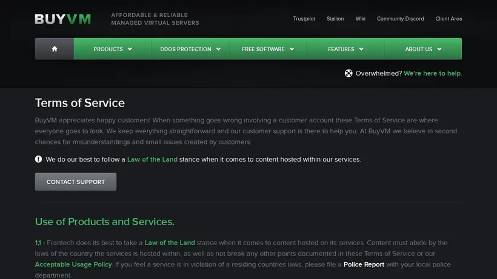Open the Stallion link
The width and height of the screenshot is (497, 279).
coord(335,19)
